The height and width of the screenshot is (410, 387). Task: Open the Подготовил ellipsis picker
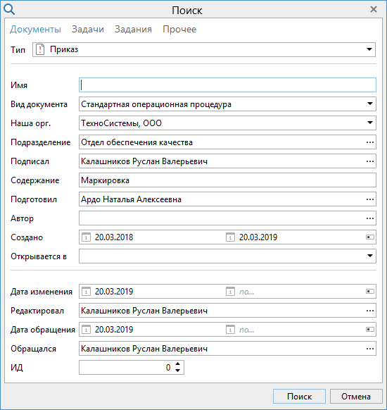(x=370, y=199)
